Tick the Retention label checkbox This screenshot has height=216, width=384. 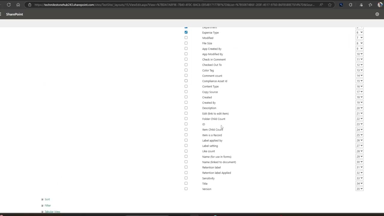(x=186, y=167)
